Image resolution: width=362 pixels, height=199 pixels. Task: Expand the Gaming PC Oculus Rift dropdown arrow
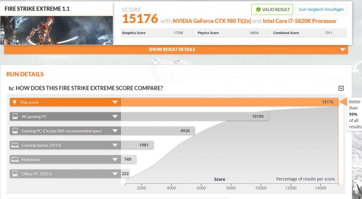(115, 131)
